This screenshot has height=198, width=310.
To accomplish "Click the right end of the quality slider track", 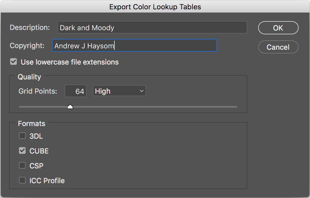I will 235,107.
